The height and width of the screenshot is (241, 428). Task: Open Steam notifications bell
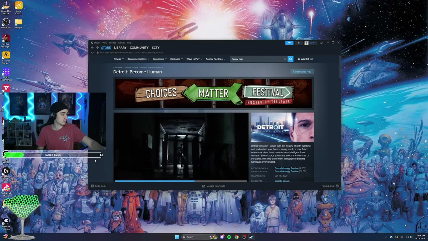tap(299, 43)
